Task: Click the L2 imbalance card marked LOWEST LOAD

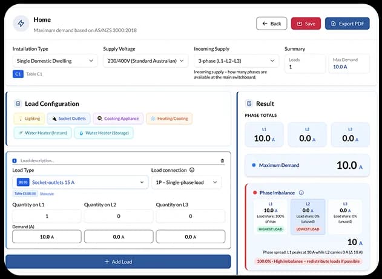Action: pyautogui.click(x=308, y=217)
